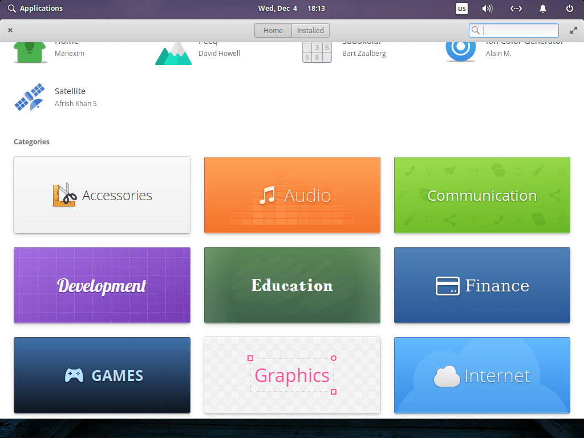The width and height of the screenshot is (584, 438).
Task: Open the power session menu
Action: pos(570,8)
